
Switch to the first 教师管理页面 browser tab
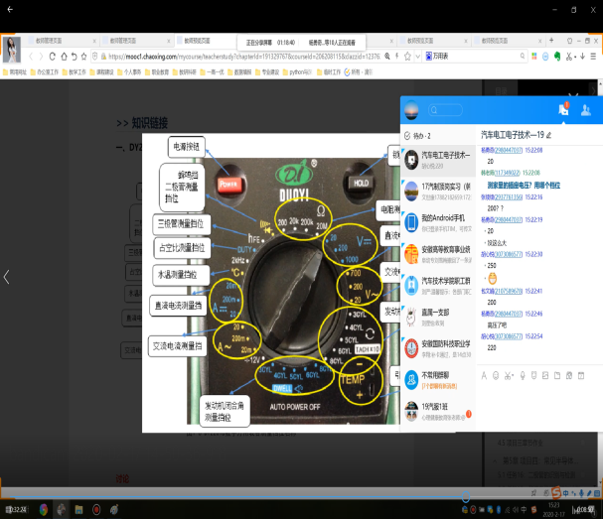(58, 41)
